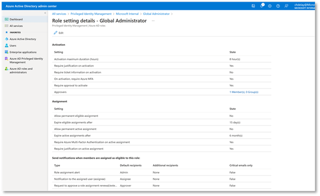Select Dashboard in the left menu
The image size is (320, 196).
16,19
